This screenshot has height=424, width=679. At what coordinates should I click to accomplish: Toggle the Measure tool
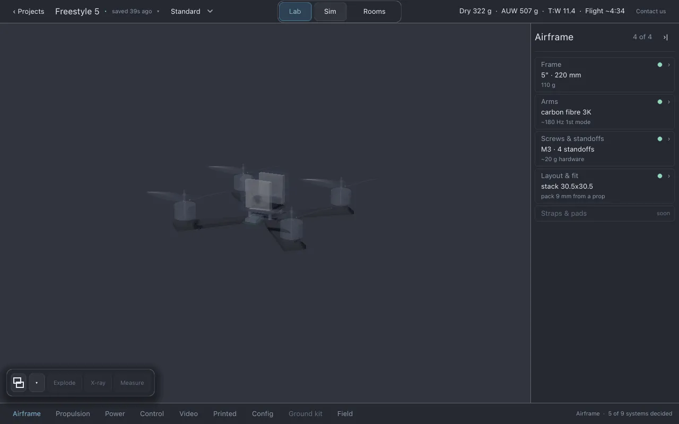click(132, 383)
